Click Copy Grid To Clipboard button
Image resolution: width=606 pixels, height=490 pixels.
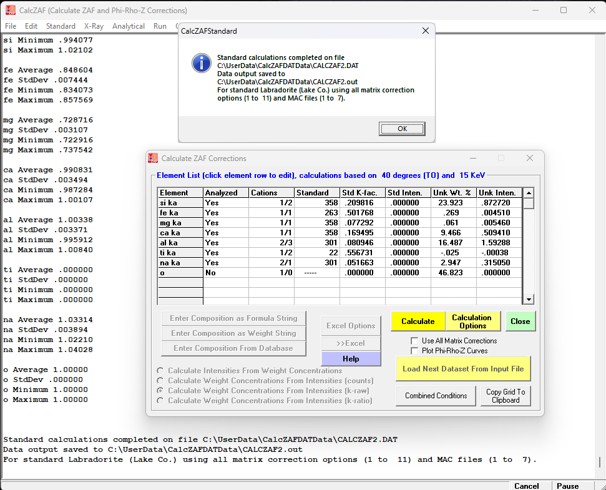[x=506, y=396]
